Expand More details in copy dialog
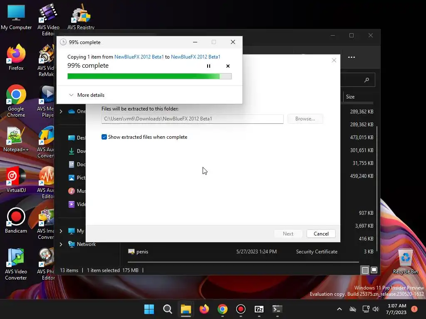Image resolution: width=426 pixels, height=319 pixels. click(x=87, y=95)
